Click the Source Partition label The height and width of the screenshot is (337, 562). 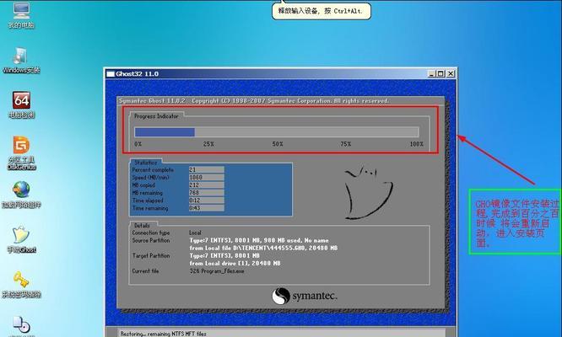click(x=151, y=240)
